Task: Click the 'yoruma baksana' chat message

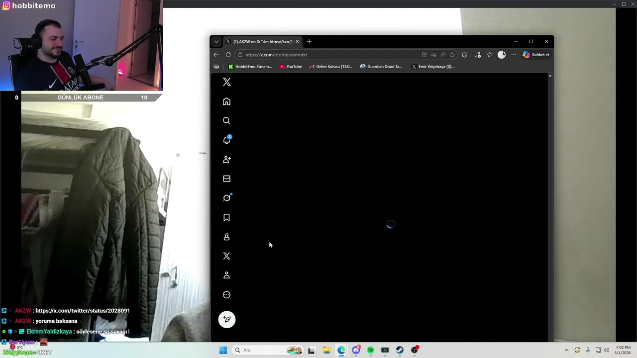Action: 56,321
